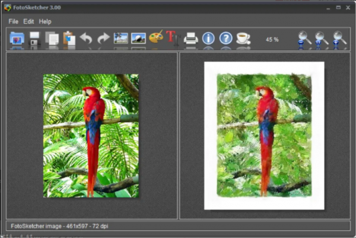Open a picture with the folder icon

[17, 38]
